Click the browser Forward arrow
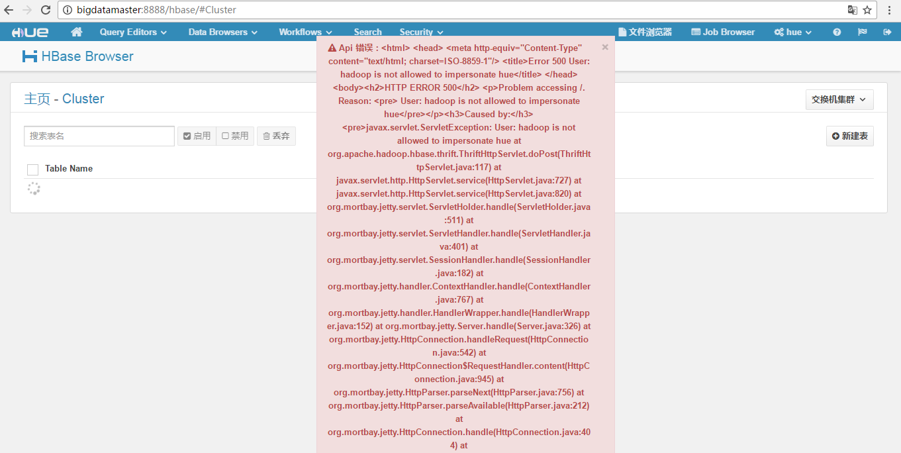The height and width of the screenshot is (453, 901). [x=27, y=10]
